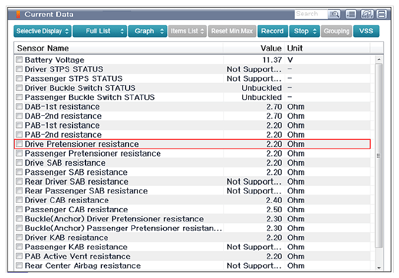Start recording with the Record button

coord(272,31)
